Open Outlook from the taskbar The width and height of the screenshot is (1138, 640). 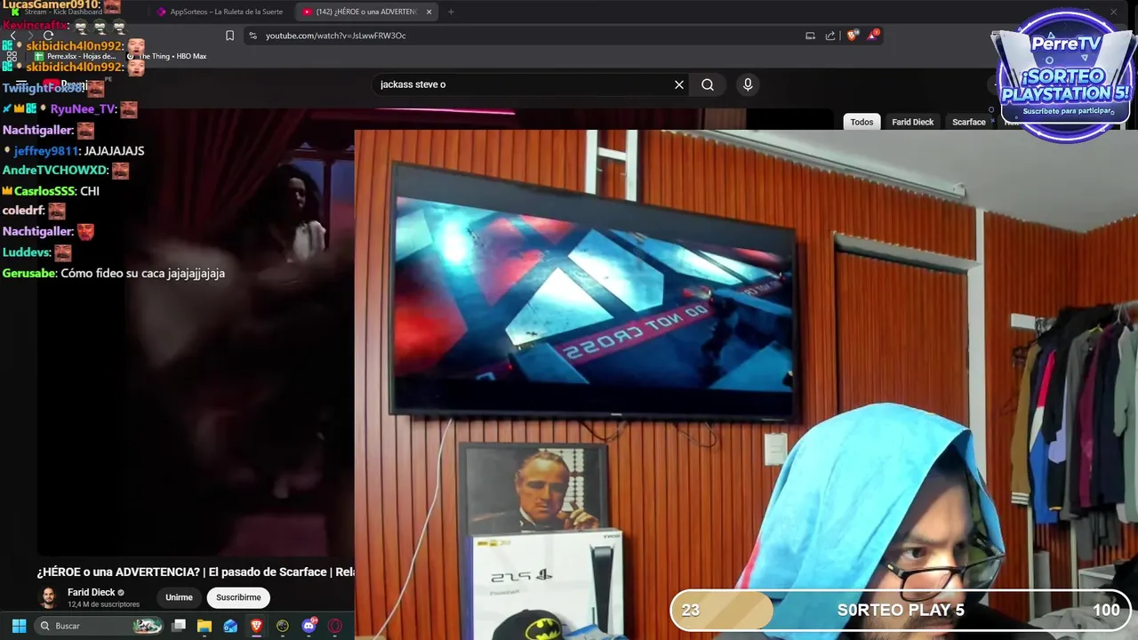coord(230,626)
